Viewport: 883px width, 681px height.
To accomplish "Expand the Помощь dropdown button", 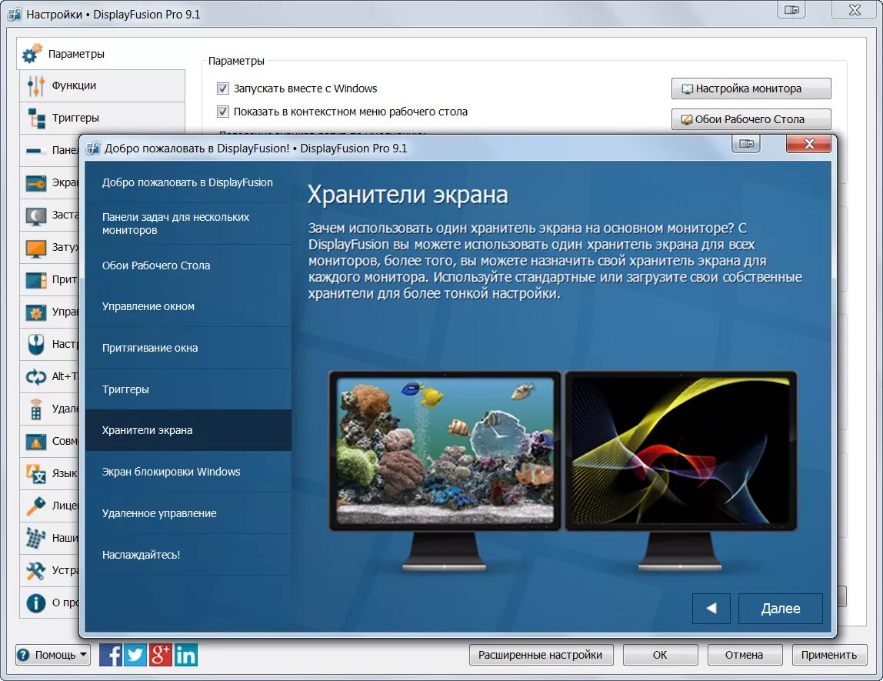I will point(53,655).
